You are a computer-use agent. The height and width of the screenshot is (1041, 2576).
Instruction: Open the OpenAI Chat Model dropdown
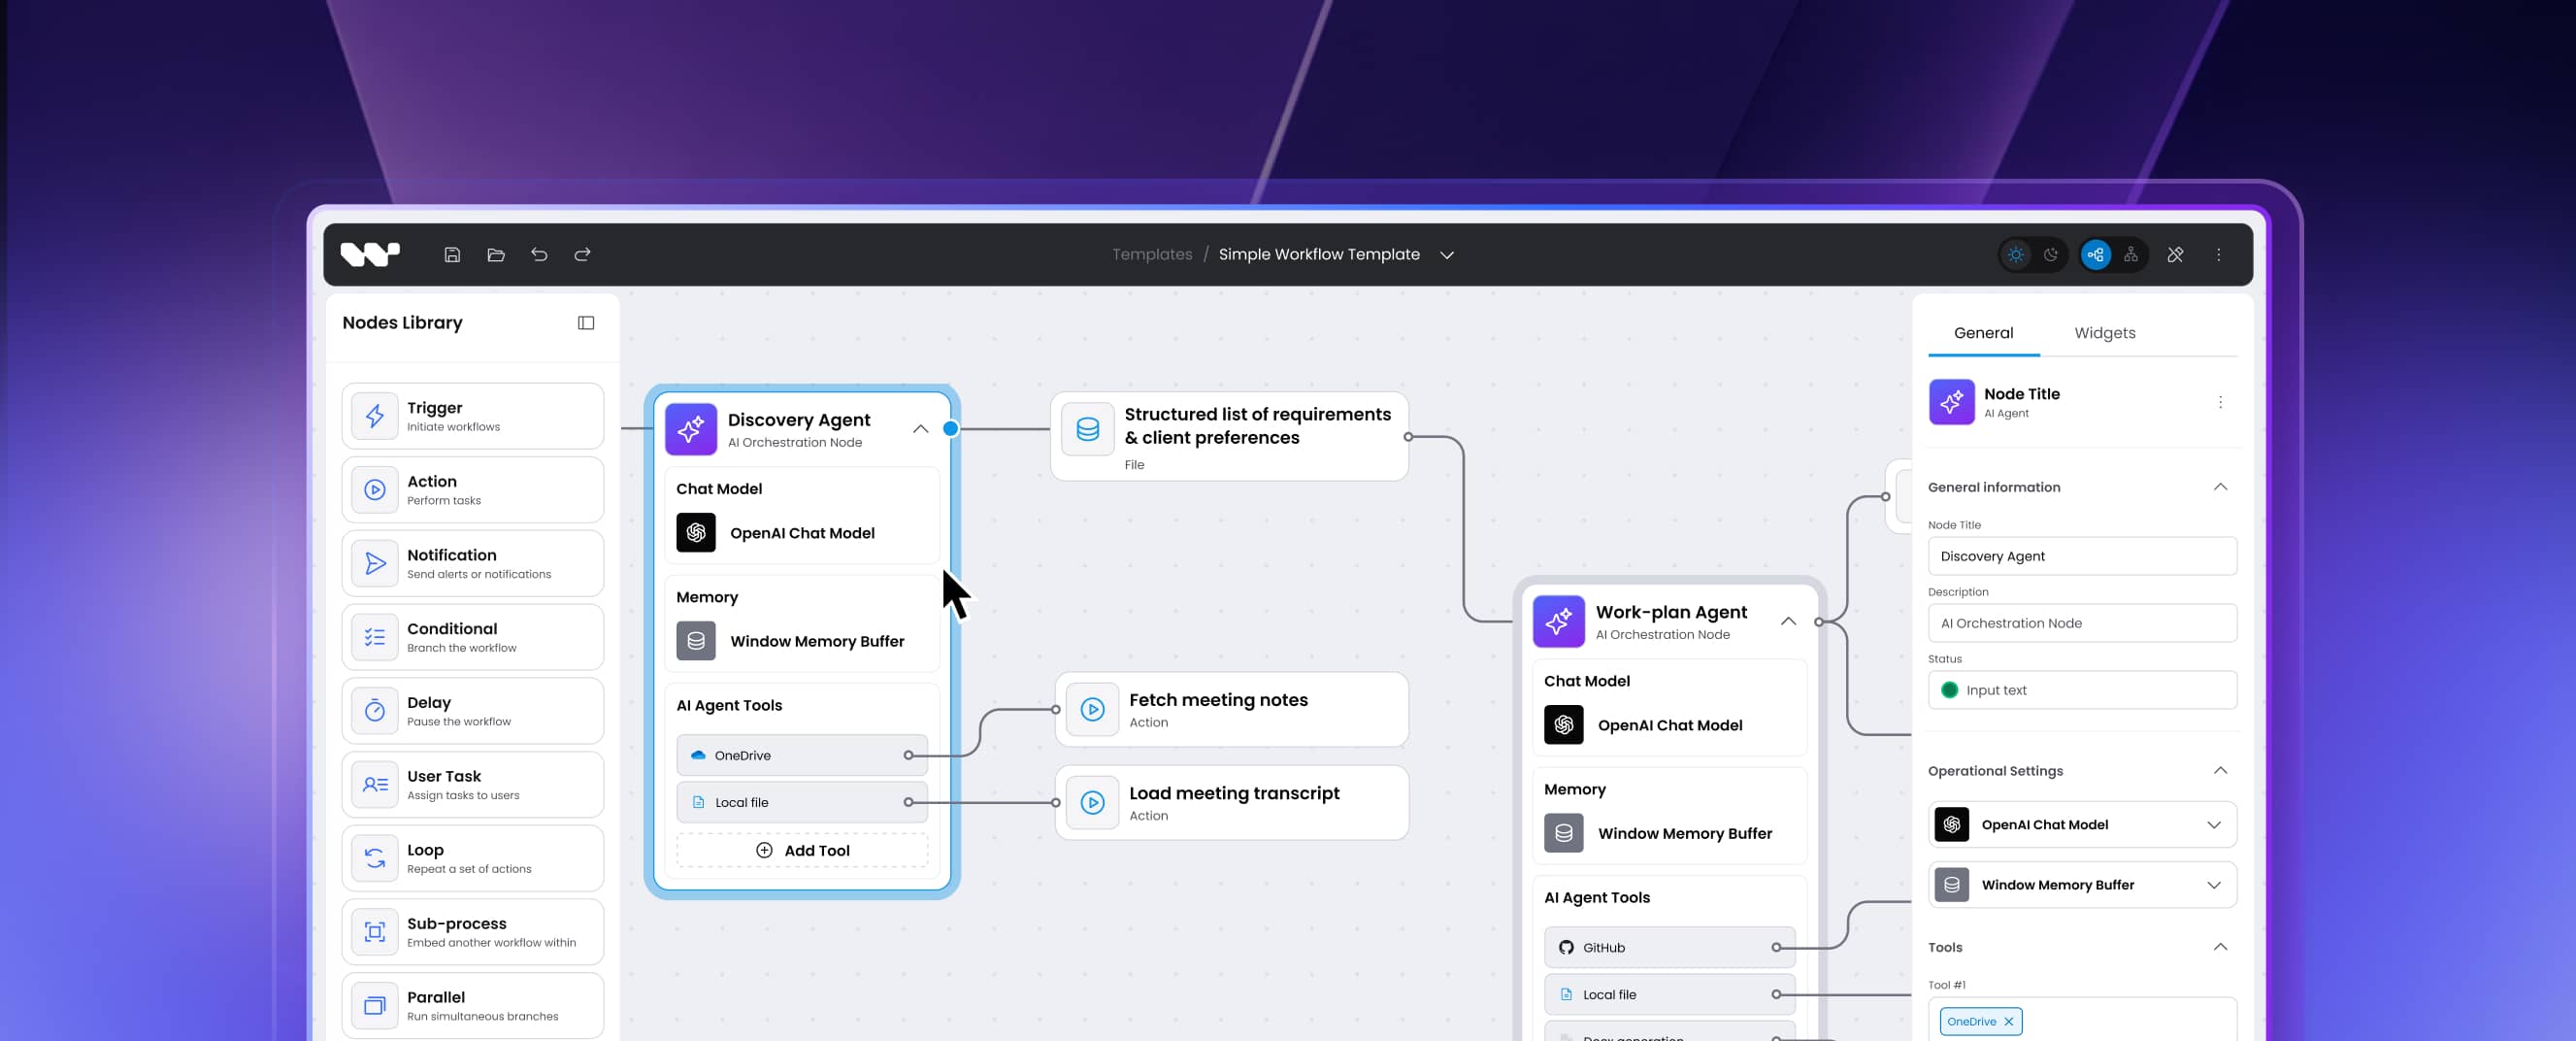2082,824
